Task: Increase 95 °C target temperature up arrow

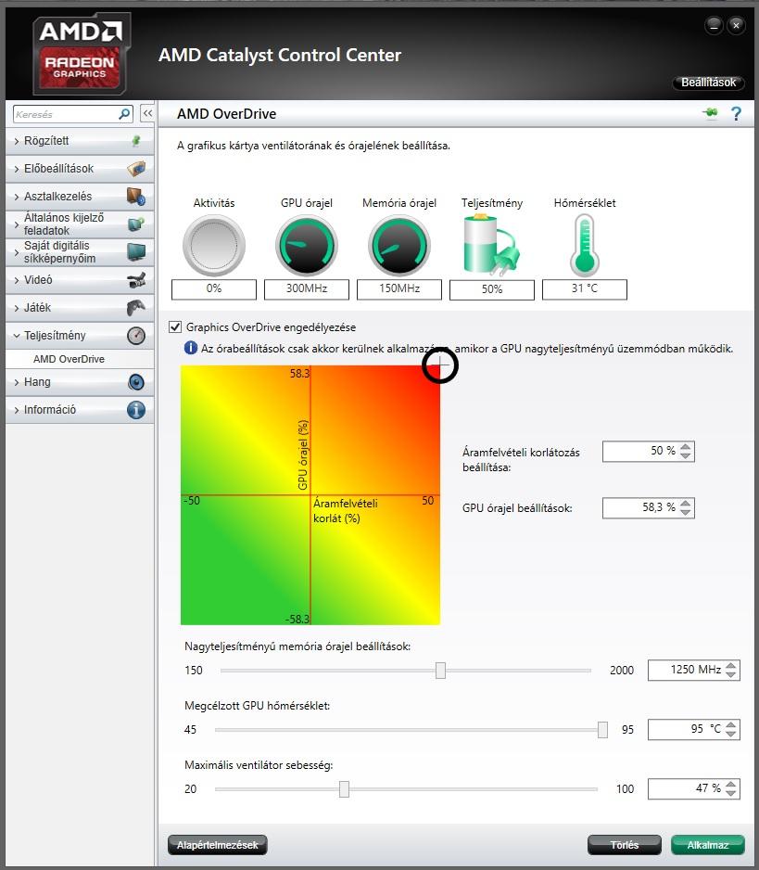Action: click(731, 724)
